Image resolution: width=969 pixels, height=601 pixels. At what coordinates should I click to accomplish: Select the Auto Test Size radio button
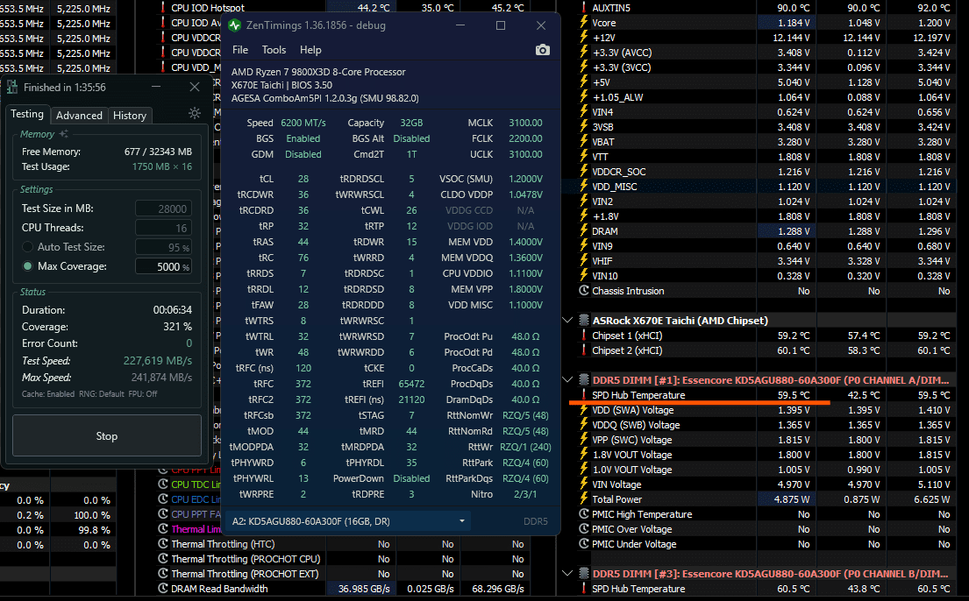(x=27, y=246)
